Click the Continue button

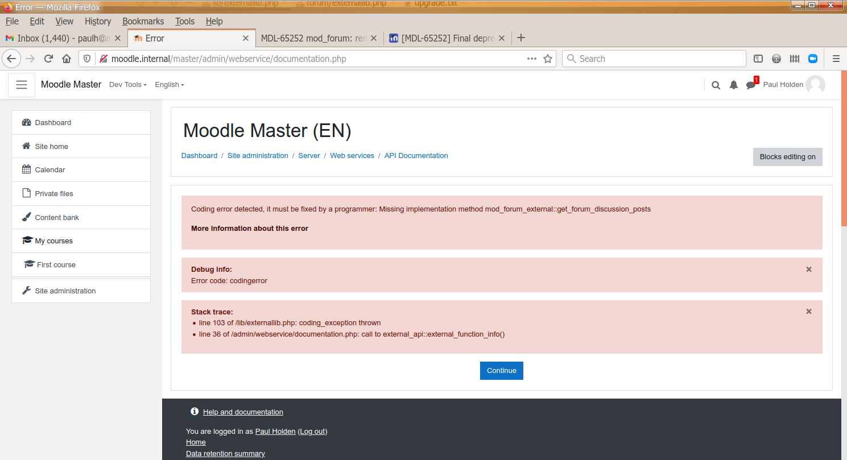coord(501,371)
